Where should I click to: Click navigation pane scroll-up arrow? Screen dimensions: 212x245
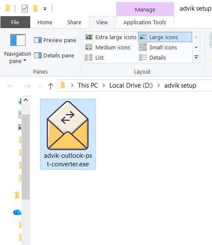tap(26, 100)
